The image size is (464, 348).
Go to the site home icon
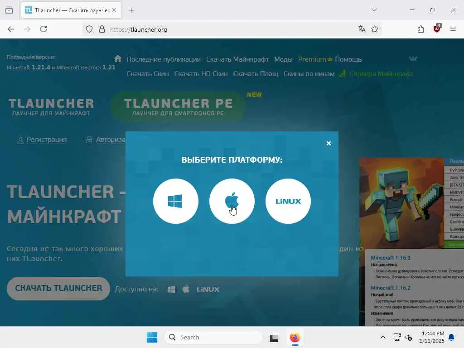coord(118,58)
